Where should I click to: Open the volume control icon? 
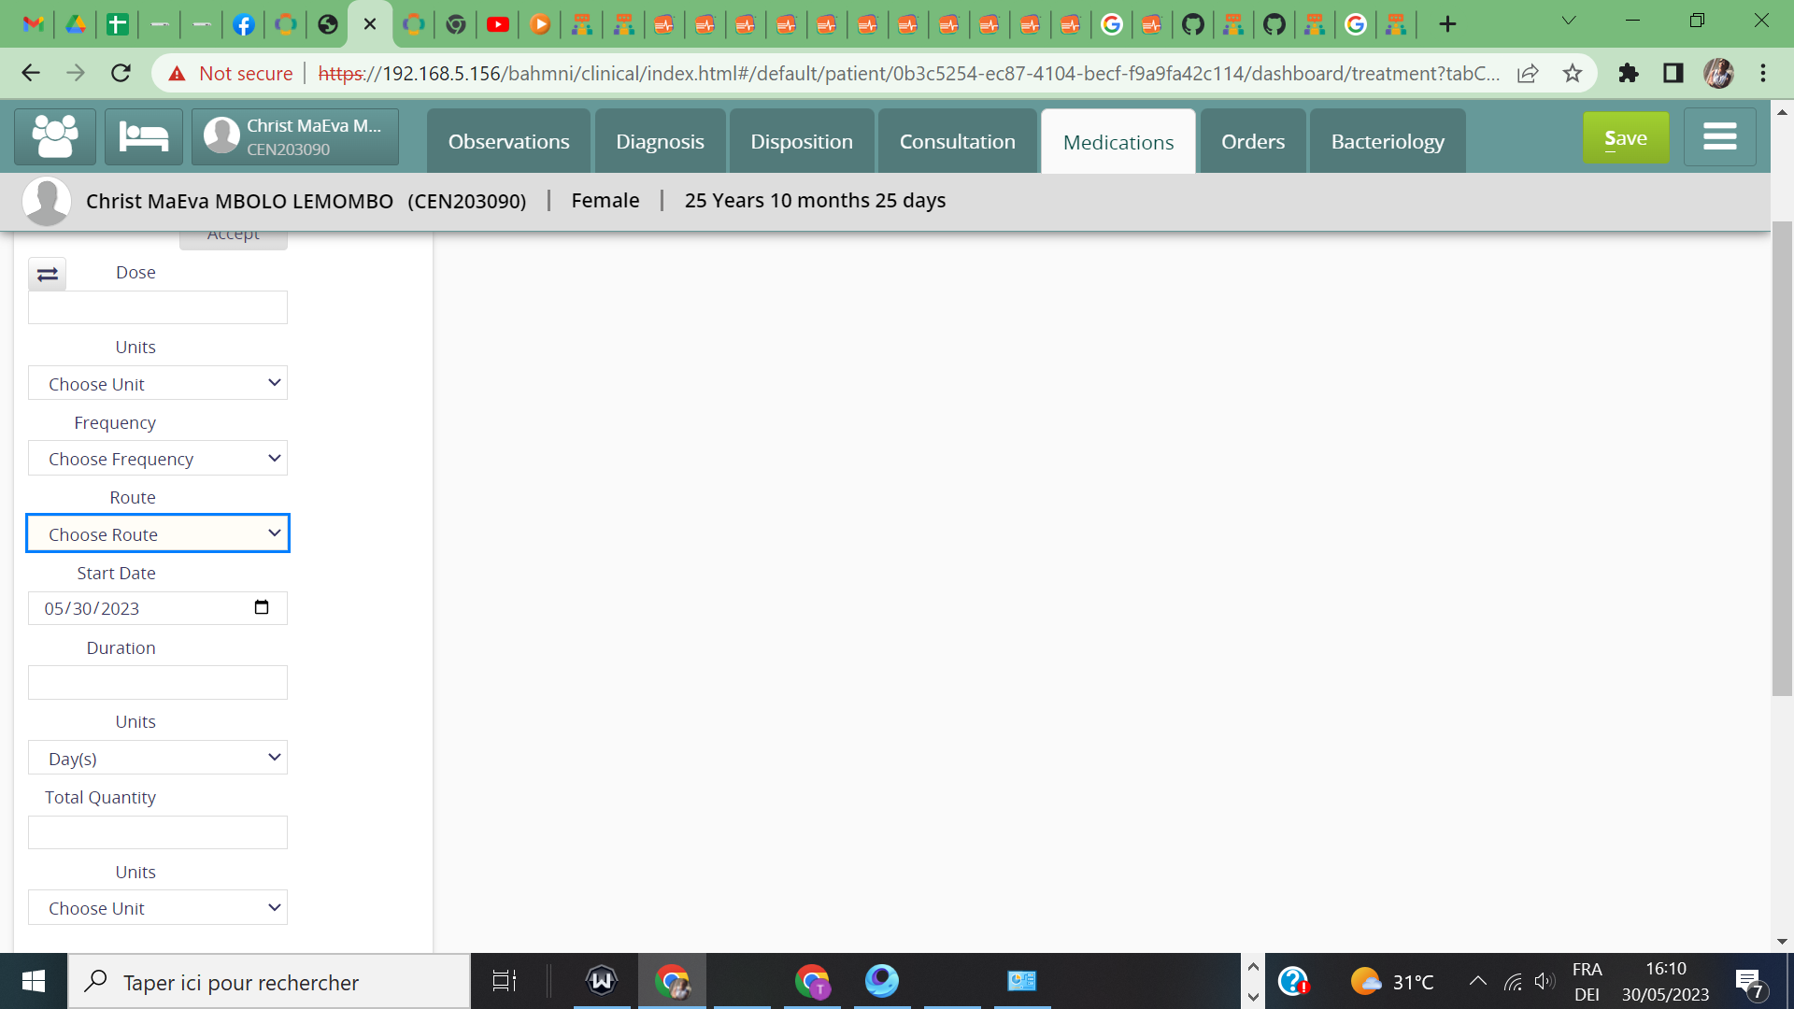coord(1544,981)
